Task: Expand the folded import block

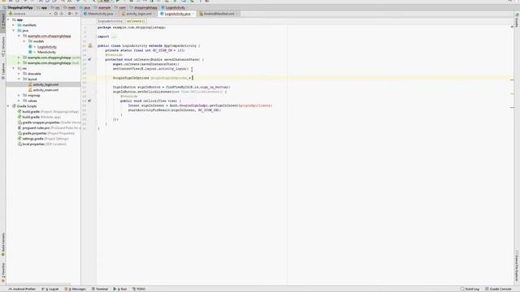Action: 114,36
